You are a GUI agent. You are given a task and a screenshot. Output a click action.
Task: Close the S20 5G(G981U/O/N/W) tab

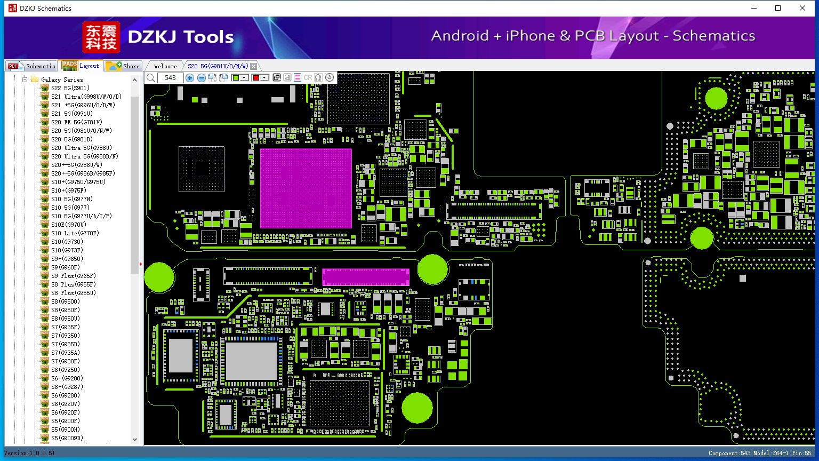(254, 66)
